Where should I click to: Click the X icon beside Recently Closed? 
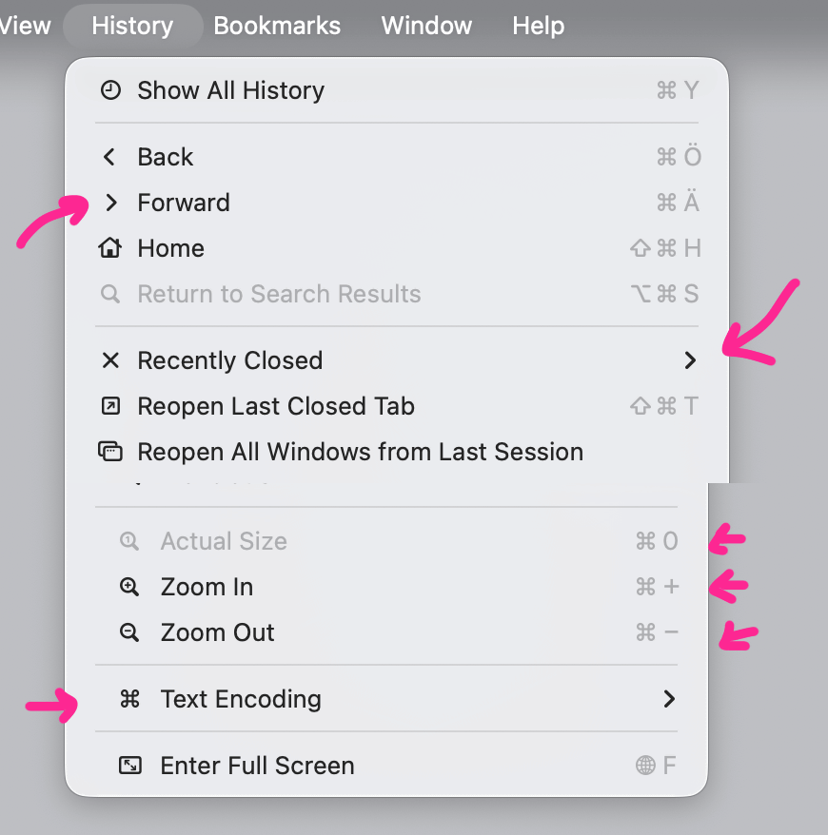[110, 360]
